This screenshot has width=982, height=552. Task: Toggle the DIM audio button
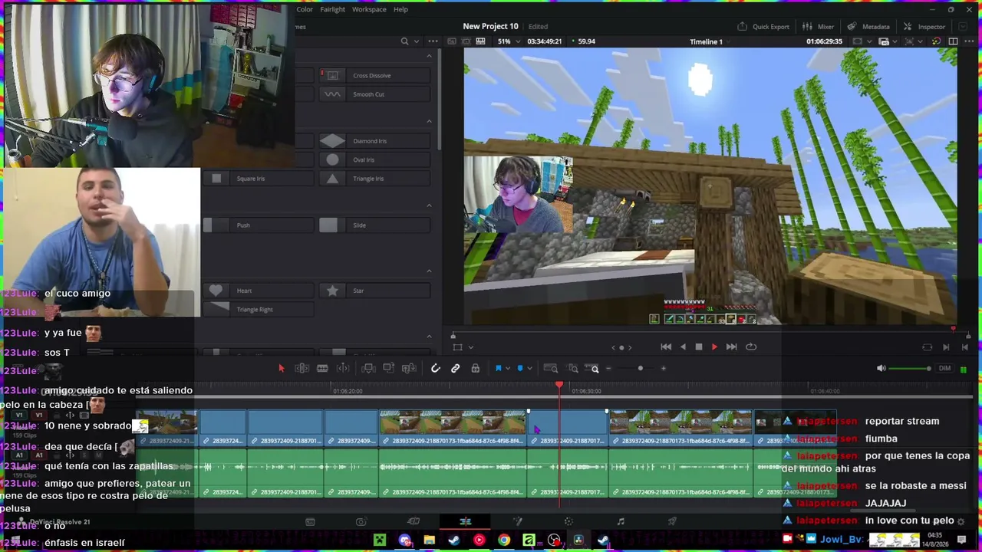(945, 369)
